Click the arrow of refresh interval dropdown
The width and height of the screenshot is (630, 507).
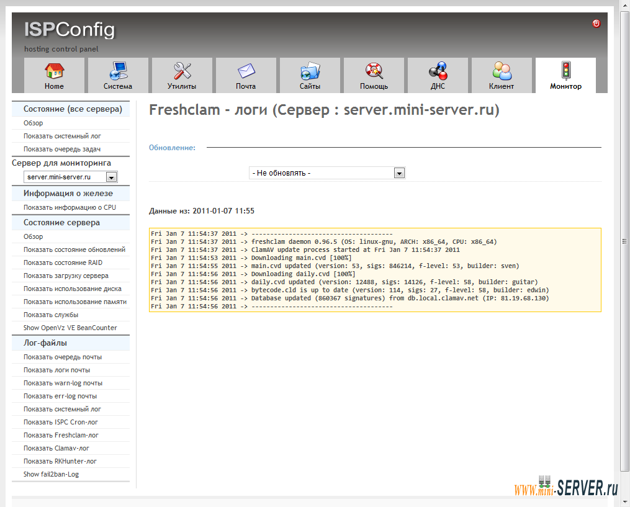[399, 173]
